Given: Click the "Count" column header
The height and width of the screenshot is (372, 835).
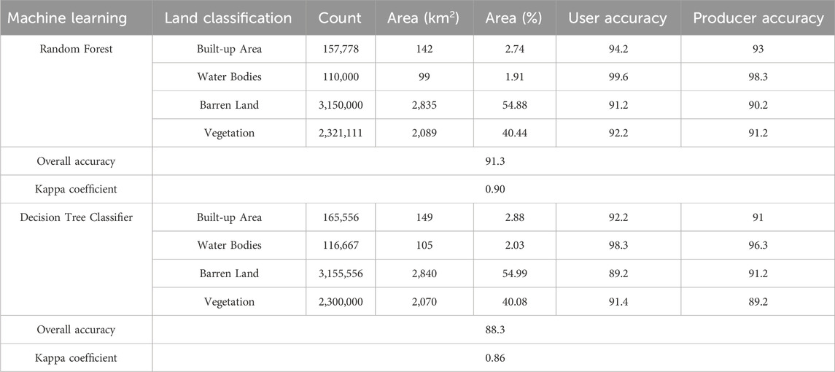Looking at the screenshot, I should [341, 18].
